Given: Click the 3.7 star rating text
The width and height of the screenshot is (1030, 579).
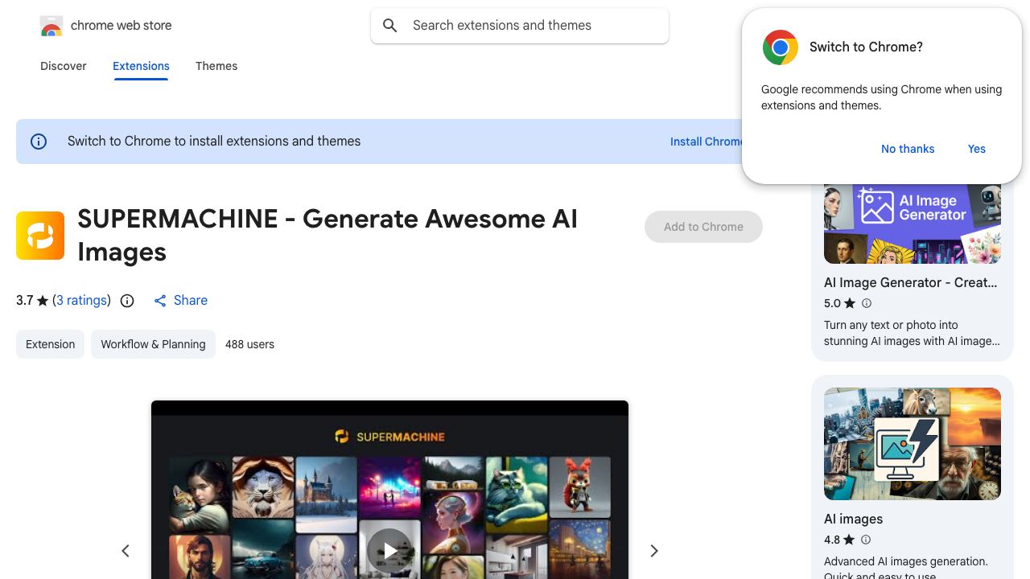Looking at the screenshot, I should pos(25,301).
